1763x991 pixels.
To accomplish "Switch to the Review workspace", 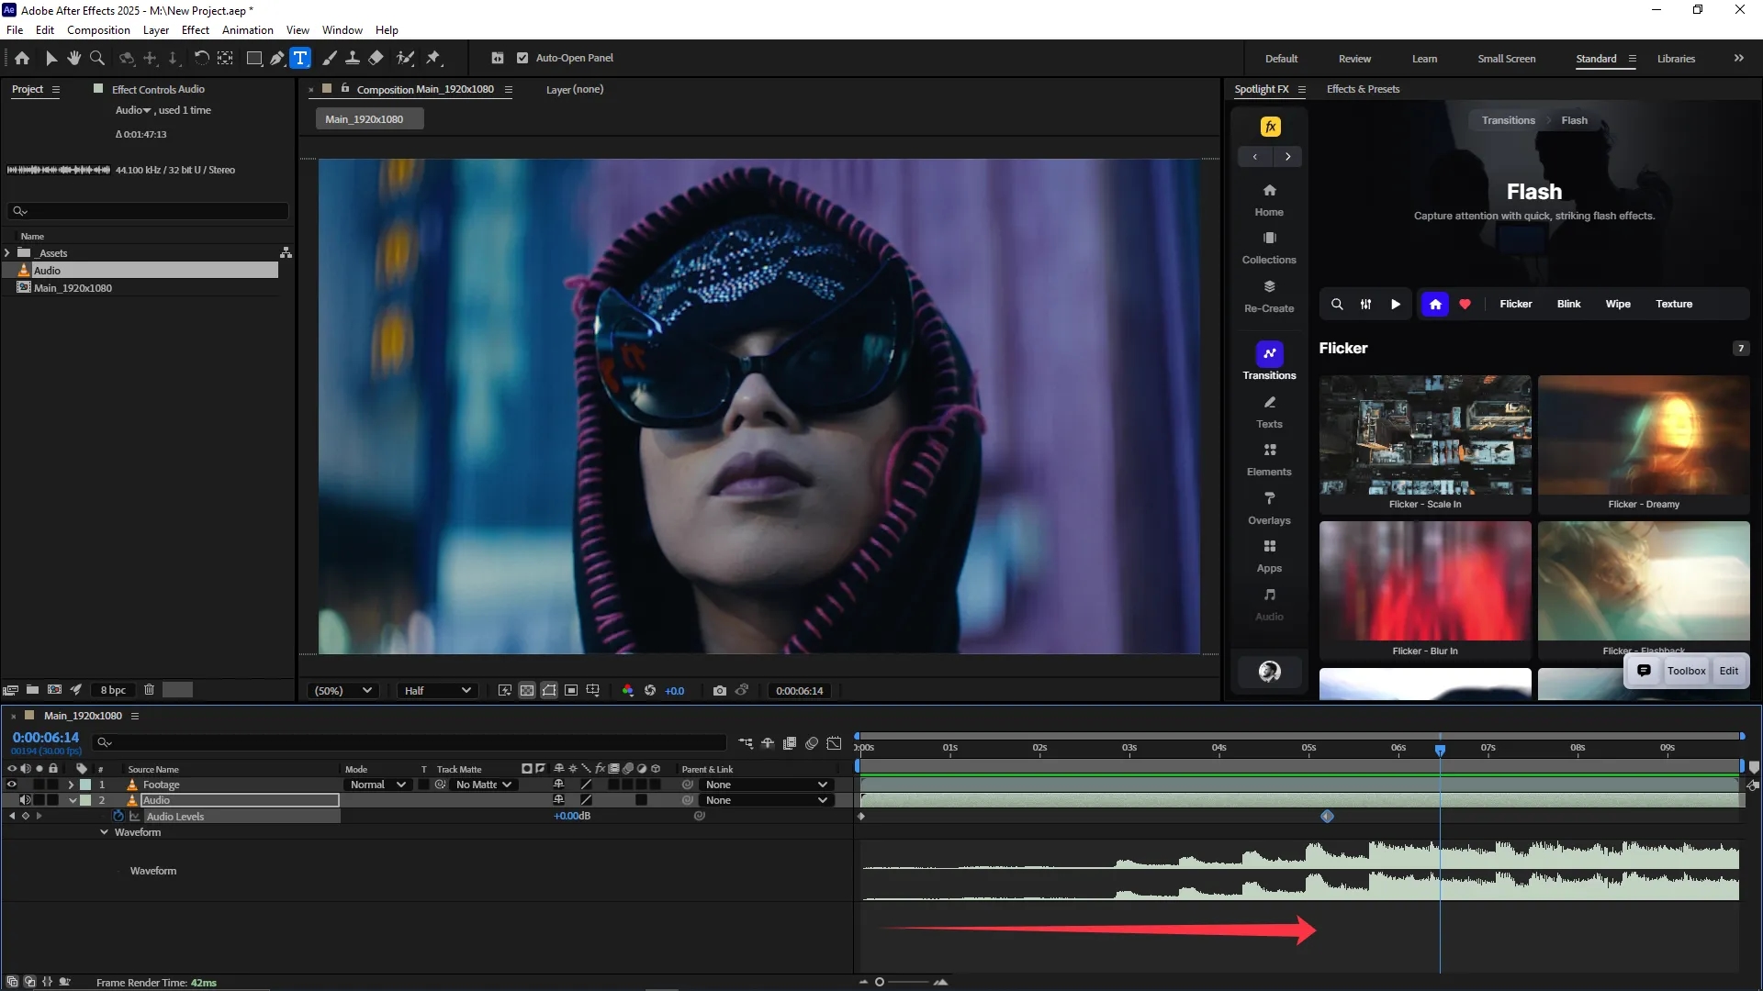I will [1354, 59].
